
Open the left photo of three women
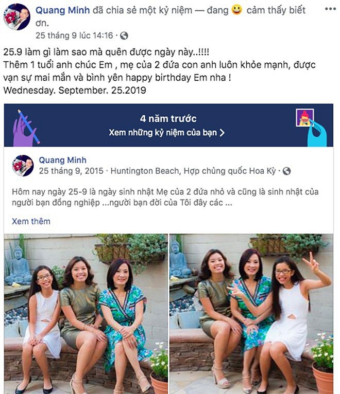(86, 314)
